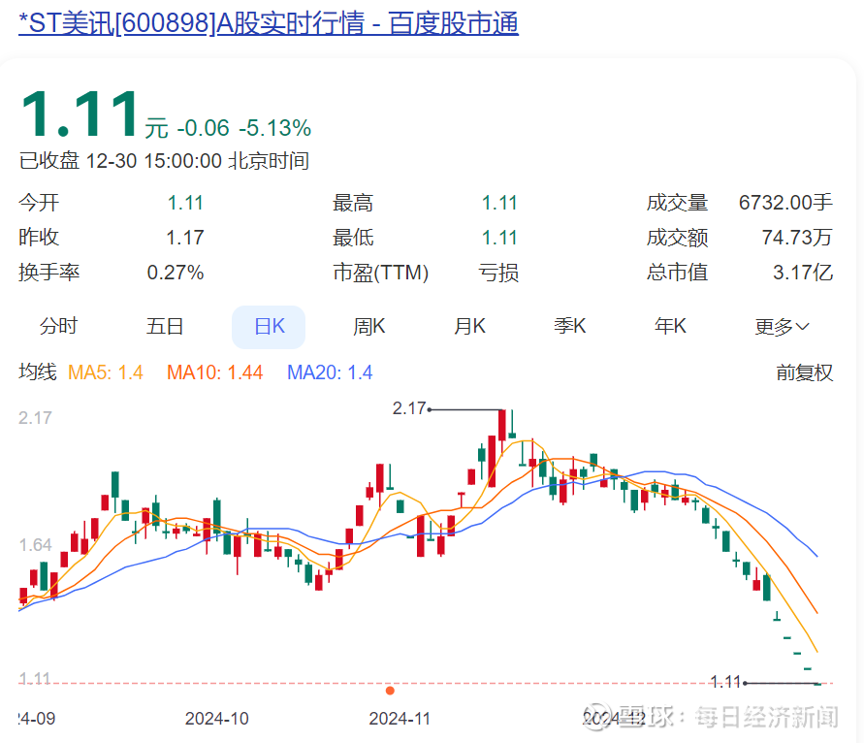Switch to the 五日 chart tab
This screenshot has height=743, width=864.
coord(164,326)
